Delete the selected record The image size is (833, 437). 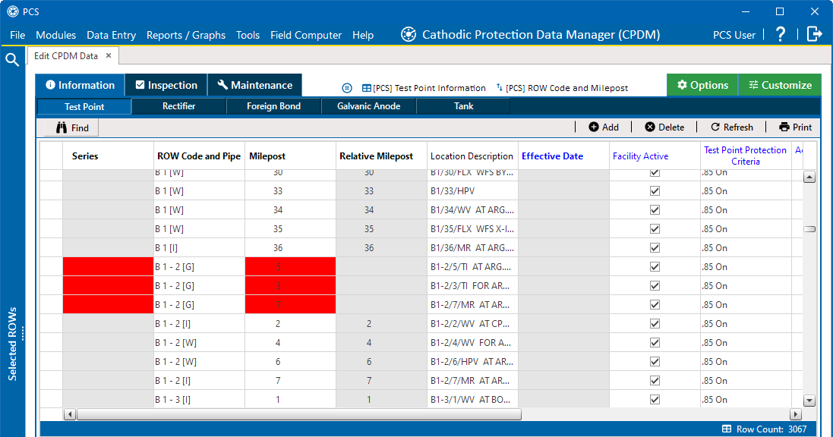pos(664,127)
